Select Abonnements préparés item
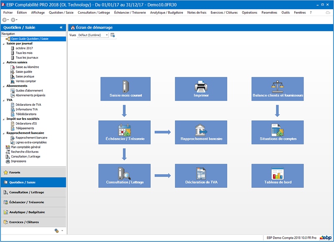The width and height of the screenshot is (334, 242). (30, 95)
